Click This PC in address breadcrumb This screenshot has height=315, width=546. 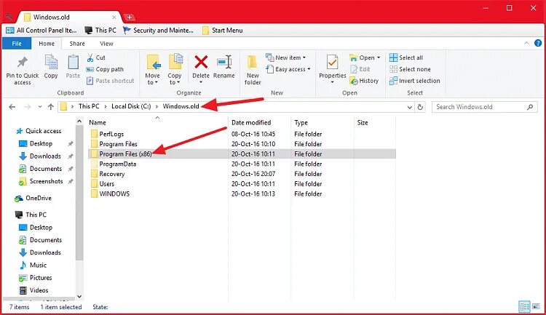89,106
